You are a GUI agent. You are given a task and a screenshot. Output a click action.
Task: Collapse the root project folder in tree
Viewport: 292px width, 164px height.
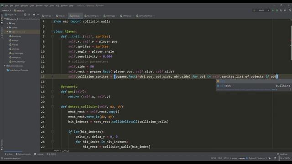[5, 19]
